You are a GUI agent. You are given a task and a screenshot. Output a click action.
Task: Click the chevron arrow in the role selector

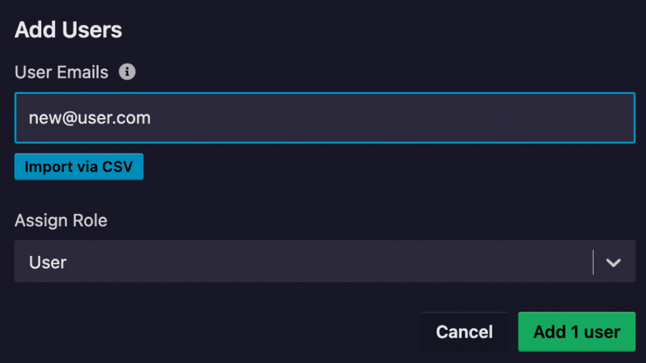[x=613, y=262]
